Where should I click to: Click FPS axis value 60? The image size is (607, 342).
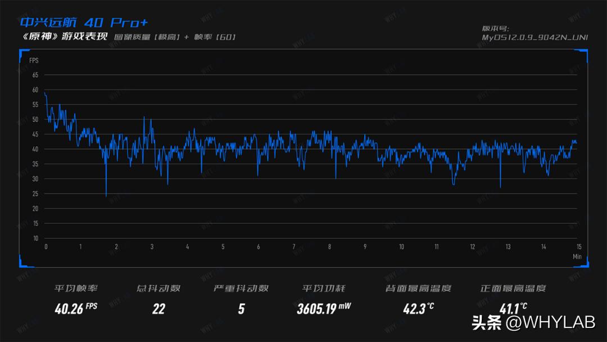35,90
